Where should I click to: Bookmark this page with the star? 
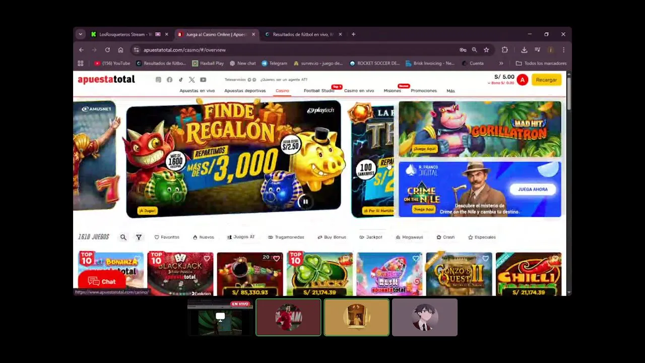(x=486, y=50)
